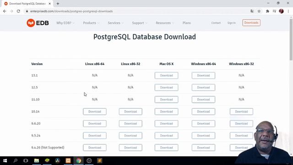Open OBS Studio icon on taskbar
This screenshot has height=165, width=293.
89,161
